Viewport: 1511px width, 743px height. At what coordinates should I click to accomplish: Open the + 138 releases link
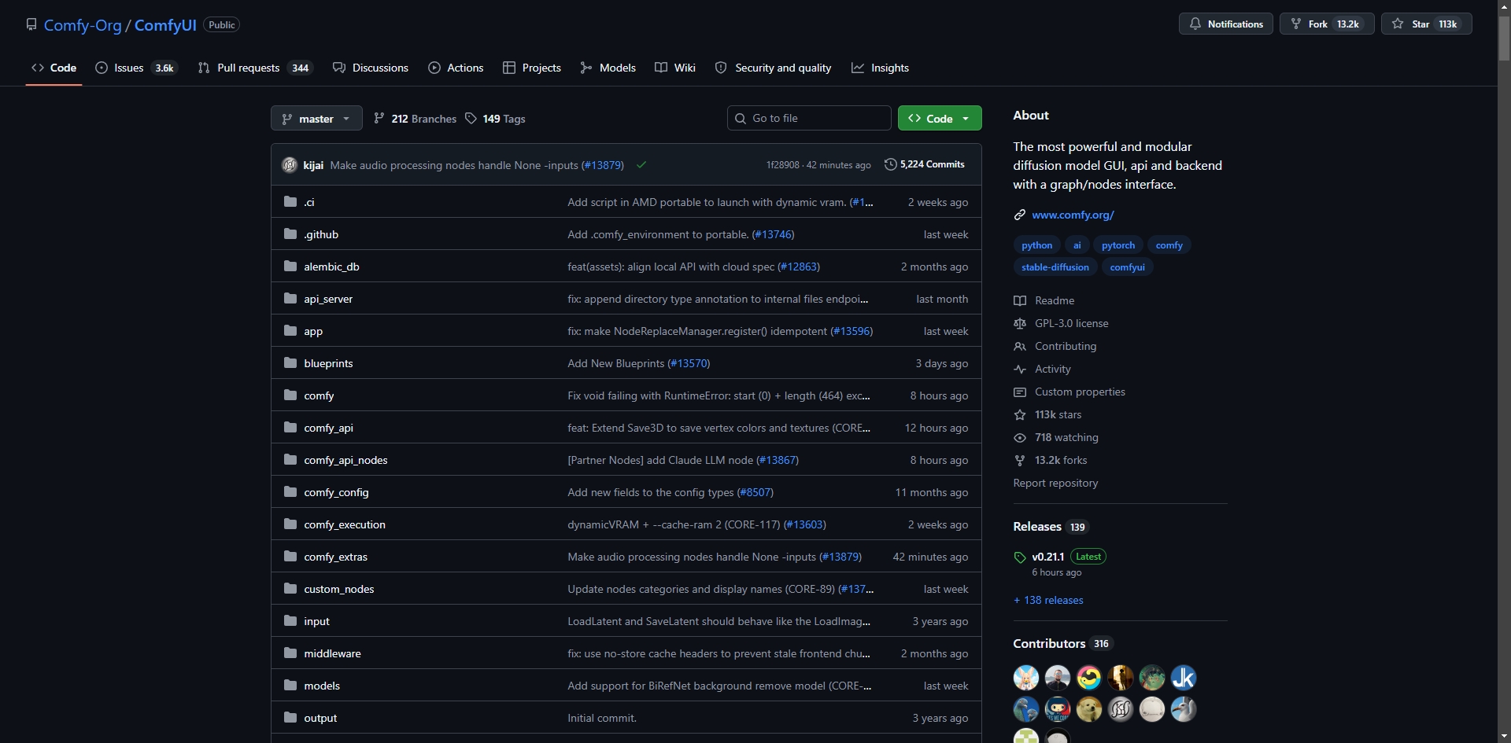(1048, 600)
